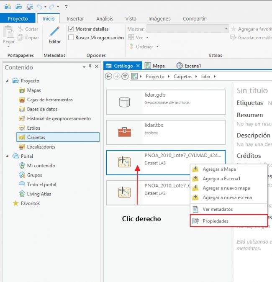
Task: Open the Undo history dropdown arrow
Action: click(x=45, y=7)
